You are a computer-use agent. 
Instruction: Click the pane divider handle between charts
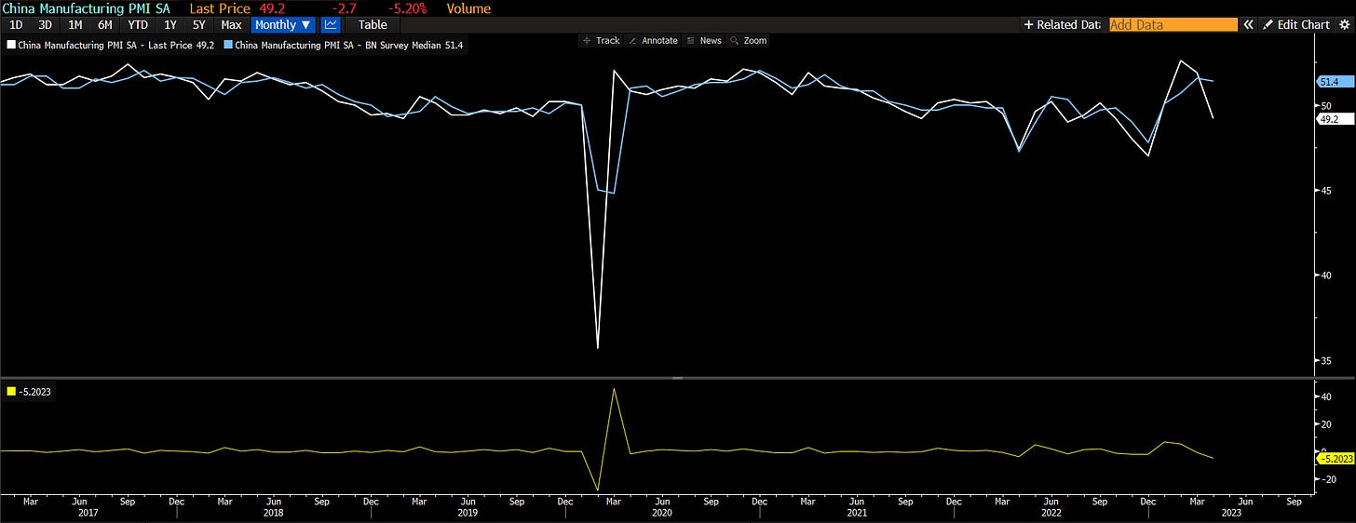point(678,378)
